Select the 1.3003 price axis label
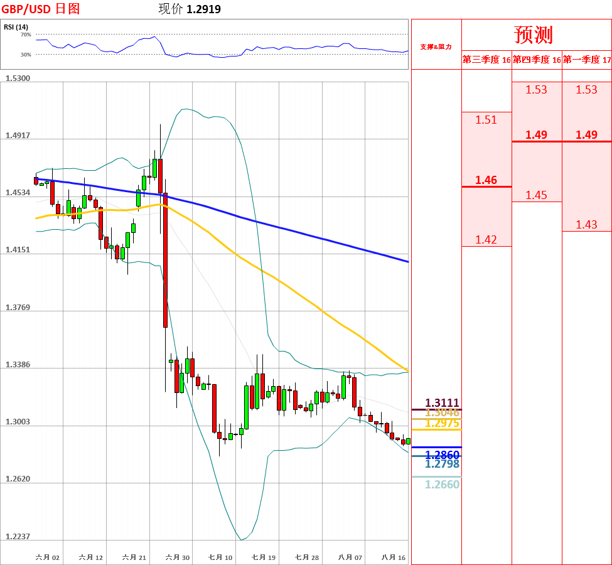 point(18,422)
